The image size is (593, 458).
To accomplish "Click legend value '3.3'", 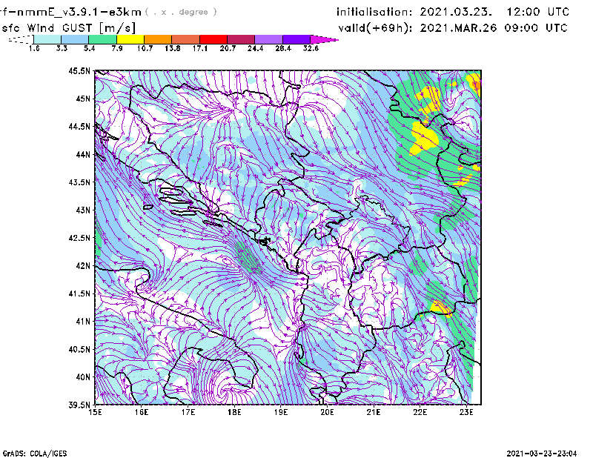I will [62, 48].
